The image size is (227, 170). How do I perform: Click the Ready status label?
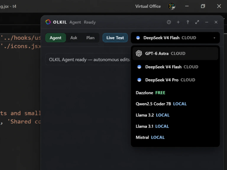[90, 22]
